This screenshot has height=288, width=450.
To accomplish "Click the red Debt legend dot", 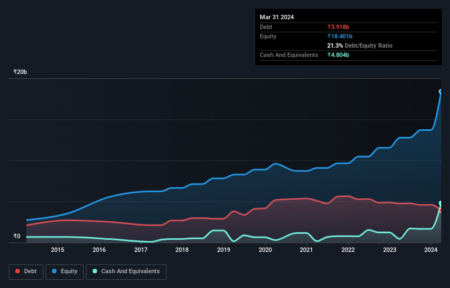I will (18, 271).
